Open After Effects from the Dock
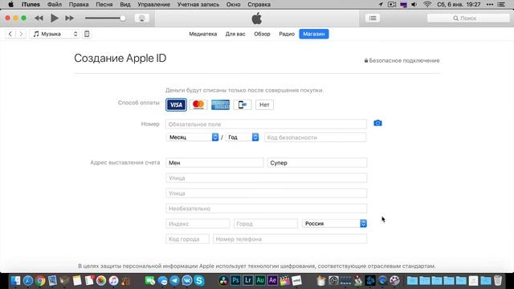 [272, 280]
